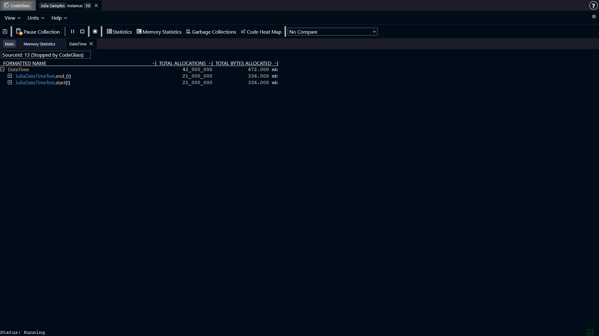Click the record circle icon
599x336 pixels.
pos(95,31)
